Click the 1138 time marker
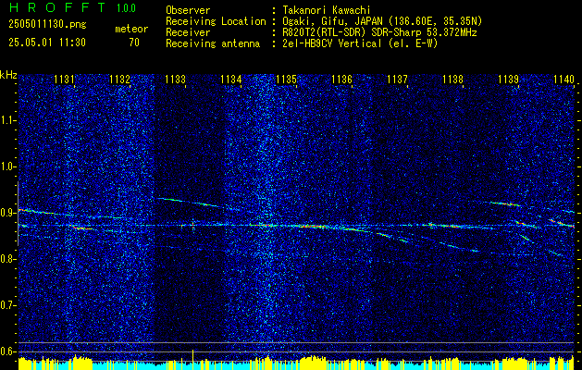Screen dimensions: 582x370 click(452, 79)
